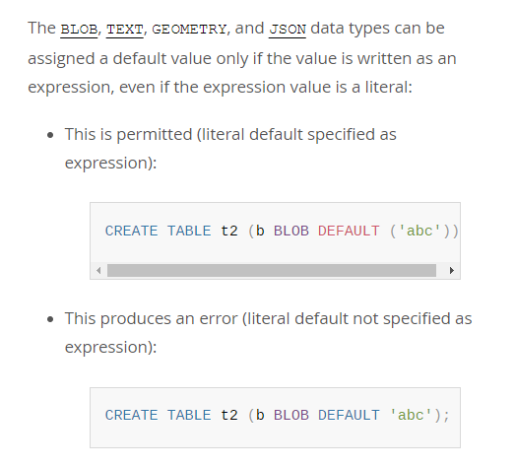The height and width of the screenshot is (467, 515).
Task: Click t2 table name in first code block
Action: pyautogui.click(x=228, y=231)
